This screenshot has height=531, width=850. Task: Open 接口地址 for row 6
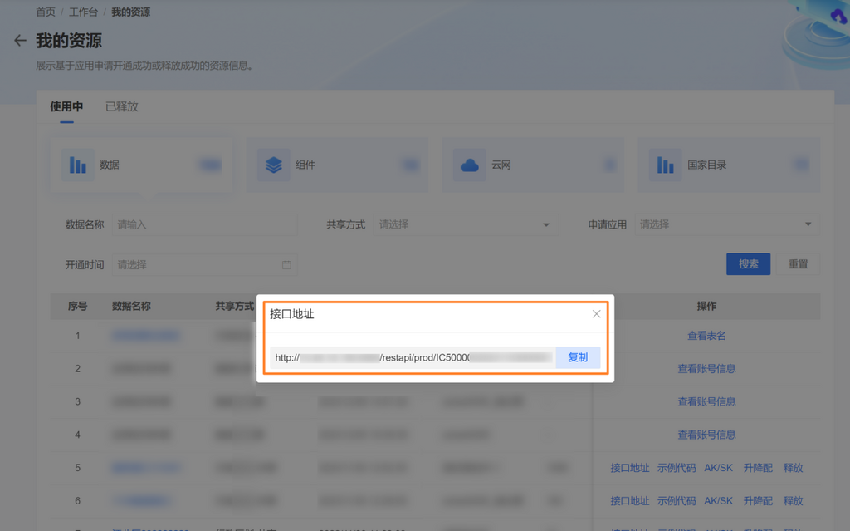coord(629,500)
